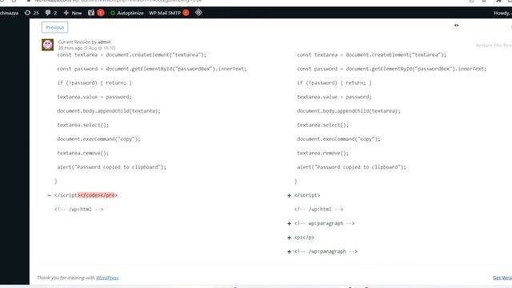Image resolution: width=512 pixels, height=288 pixels.
Task: Open the Autoptimize menu in admin bar
Action: (x=127, y=13)
